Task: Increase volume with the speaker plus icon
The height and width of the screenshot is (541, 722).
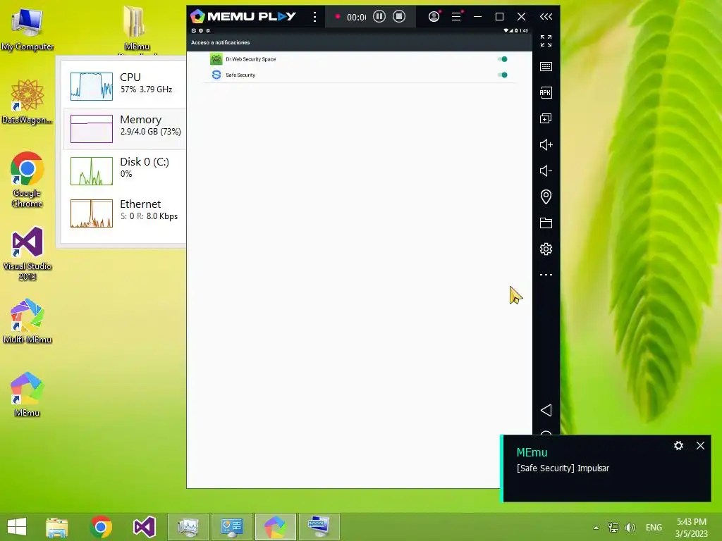Action: click(x=546, y=145)
